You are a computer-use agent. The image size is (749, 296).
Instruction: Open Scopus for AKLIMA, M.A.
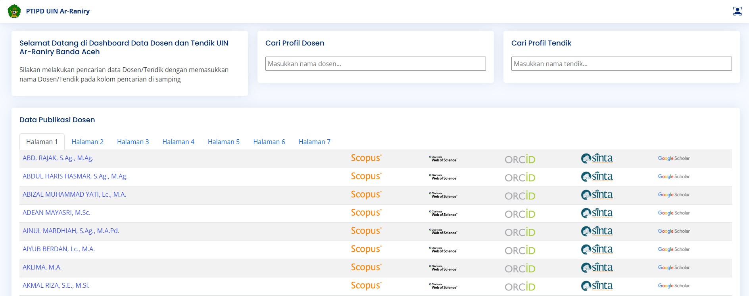click(366, 268)
